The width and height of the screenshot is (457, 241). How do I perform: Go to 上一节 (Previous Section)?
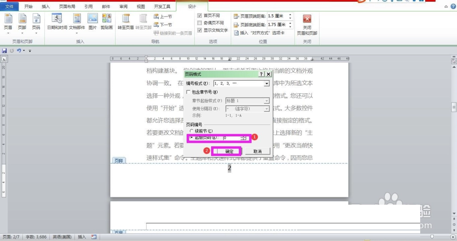[163, 16]
